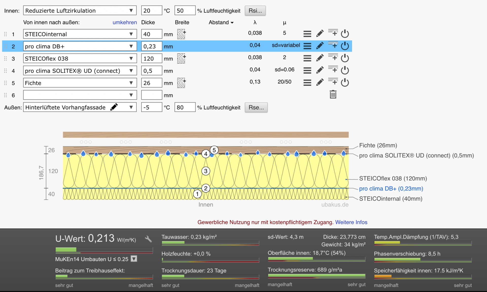The image size is (487, 292).
Task: Add wood framing to STEICOflex 038 layer
Action: click(181, 58)
